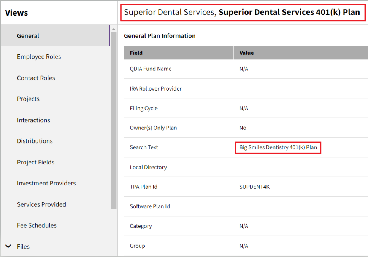Open the Project Fields view
Screen dimensions: 368x257
pyautogui.click(x=35, y=162)
